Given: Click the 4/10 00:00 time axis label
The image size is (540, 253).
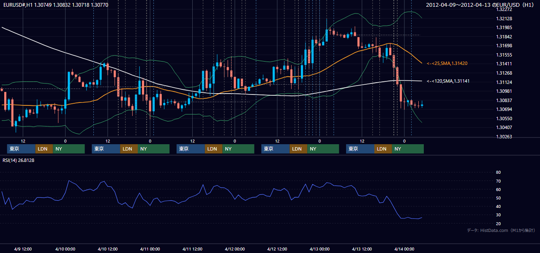Looking at the screenshot, I should coord(65,249).
